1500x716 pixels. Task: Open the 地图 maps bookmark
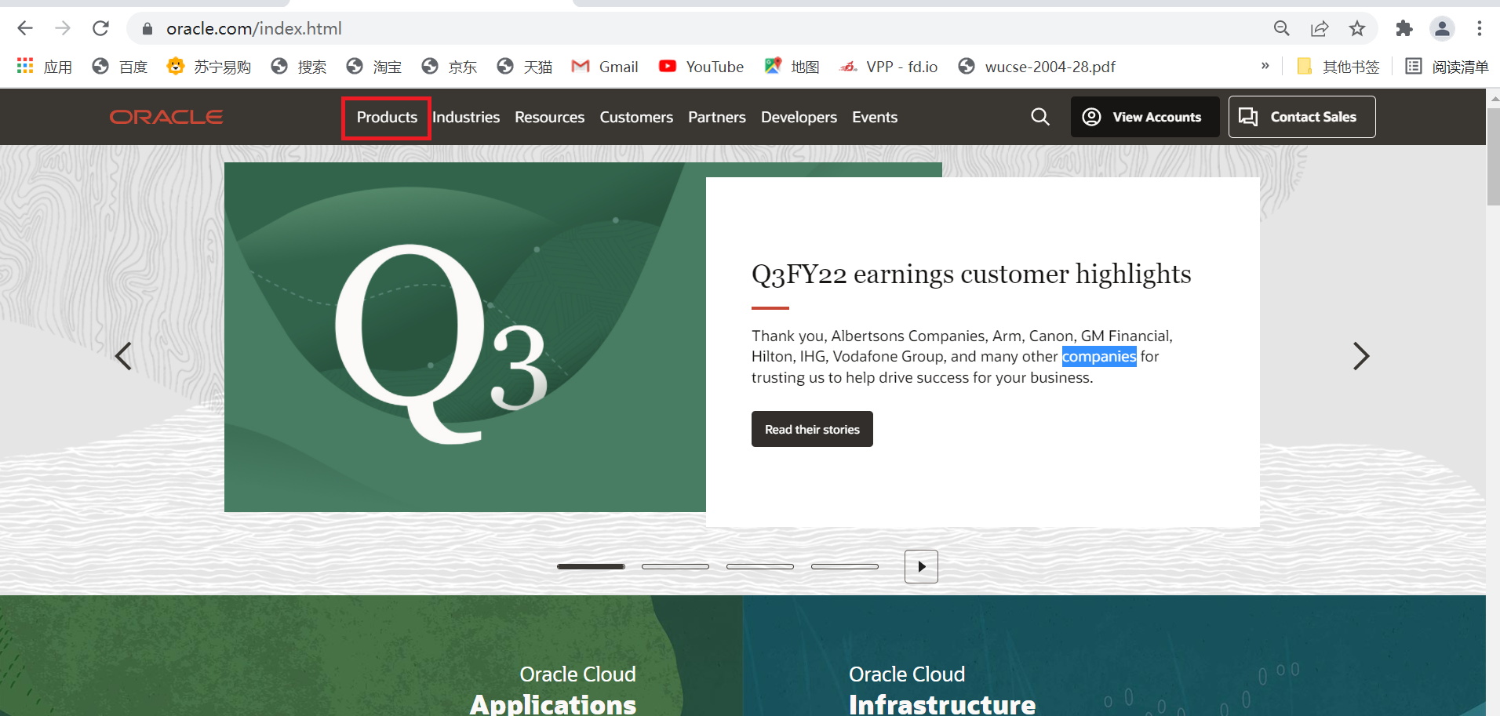792,67
